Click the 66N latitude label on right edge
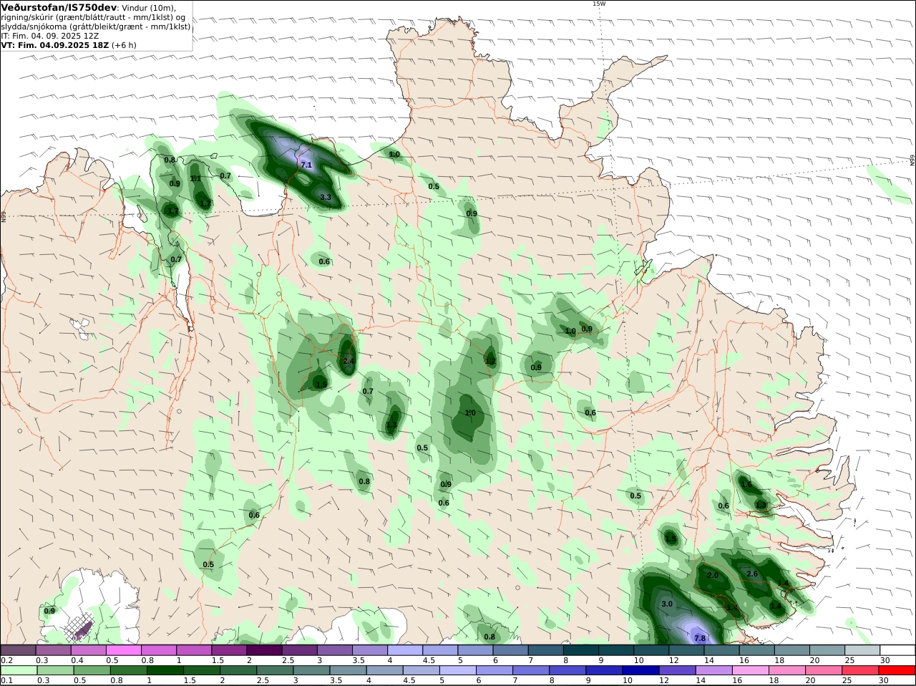Screen dimensions: 916x686 click(912, 160)
